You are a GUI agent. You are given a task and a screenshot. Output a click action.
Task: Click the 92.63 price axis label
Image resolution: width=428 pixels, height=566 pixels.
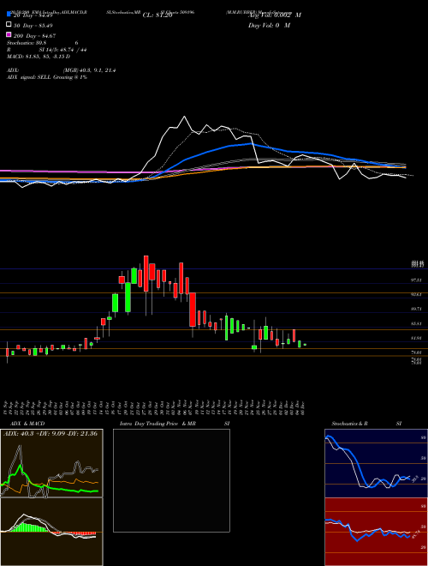coord(417,294)
